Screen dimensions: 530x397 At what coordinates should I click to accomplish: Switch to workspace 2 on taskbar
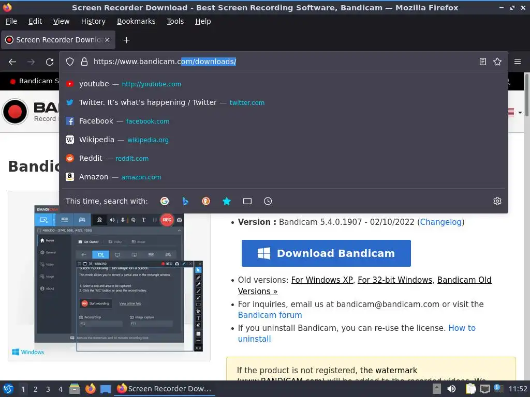(x=36, y=389)
